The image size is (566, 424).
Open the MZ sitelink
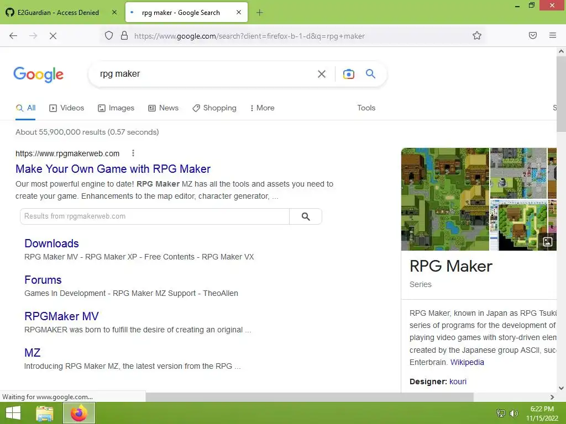33,353
